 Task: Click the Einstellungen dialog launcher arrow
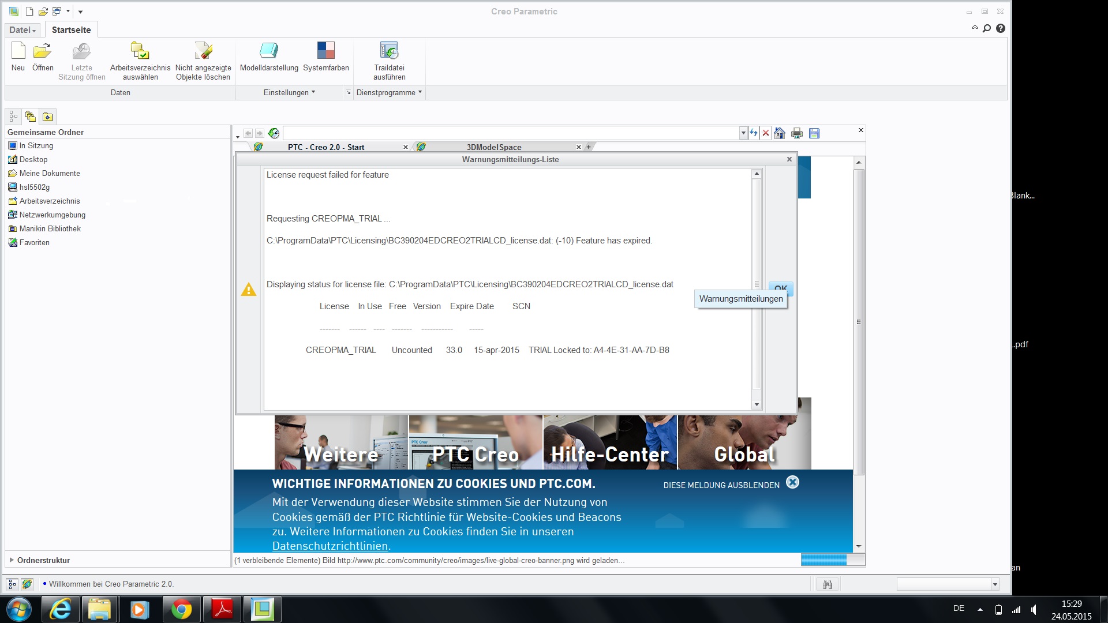(348, 92)
